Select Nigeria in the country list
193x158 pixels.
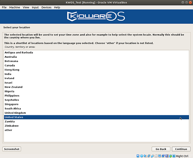96,91
